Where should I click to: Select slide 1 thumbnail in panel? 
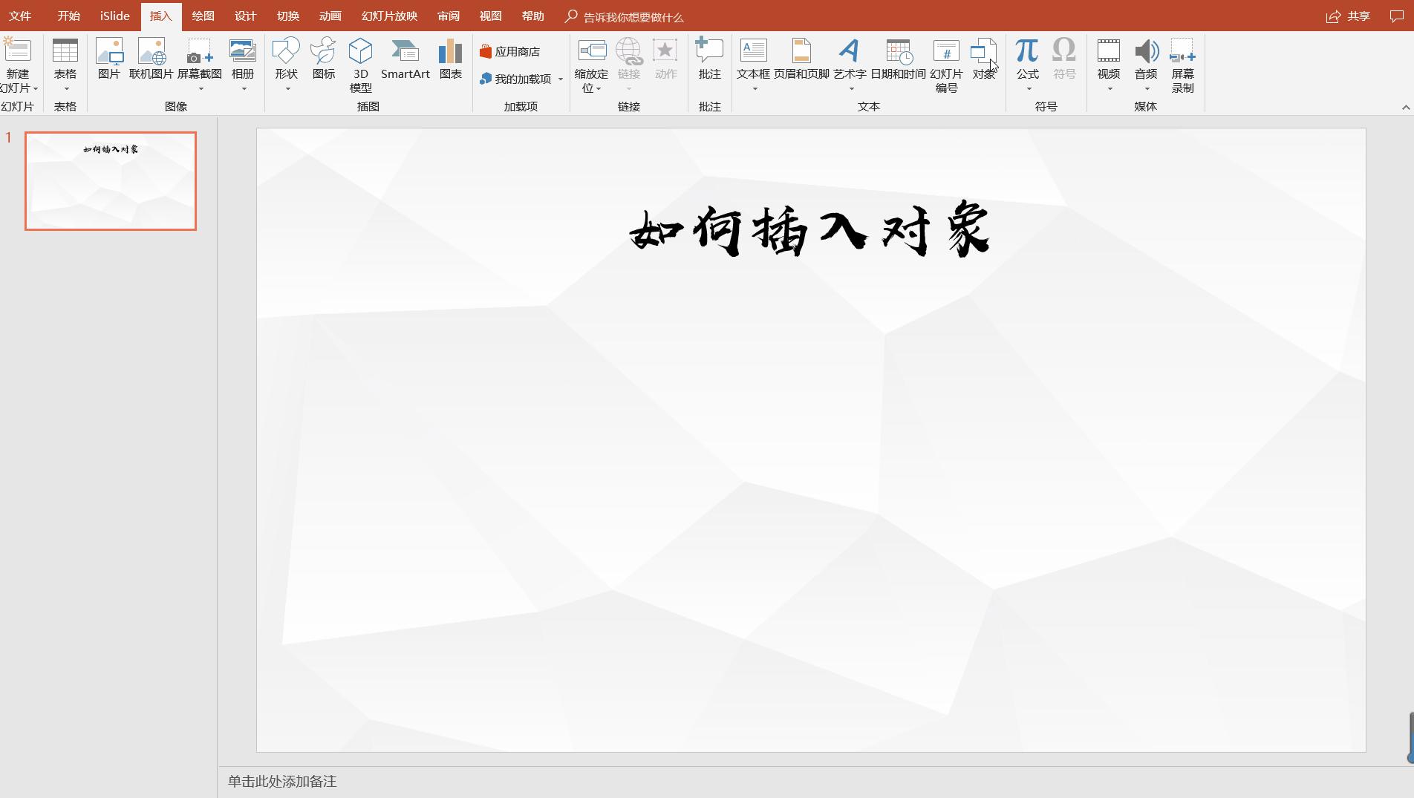pyautogui.click(x=111, y=181)
